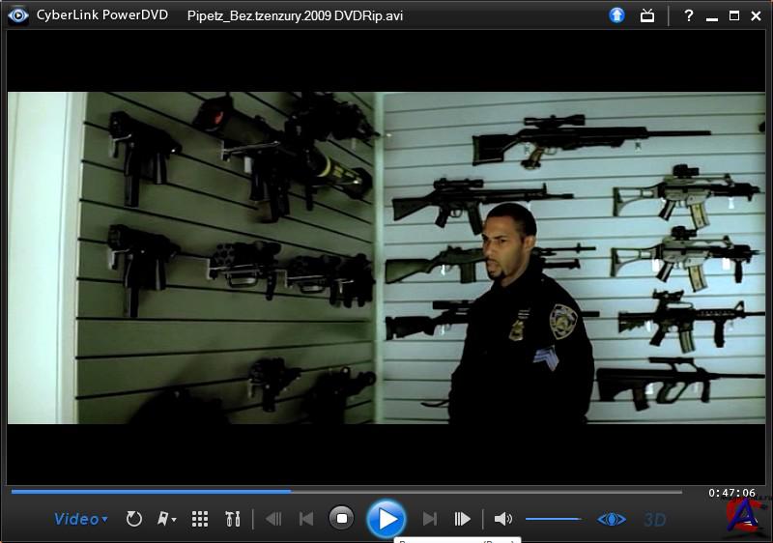Toggle 3D playback mode
The height and width of the screenshot is (543, 773).
(x=655, y=520)
